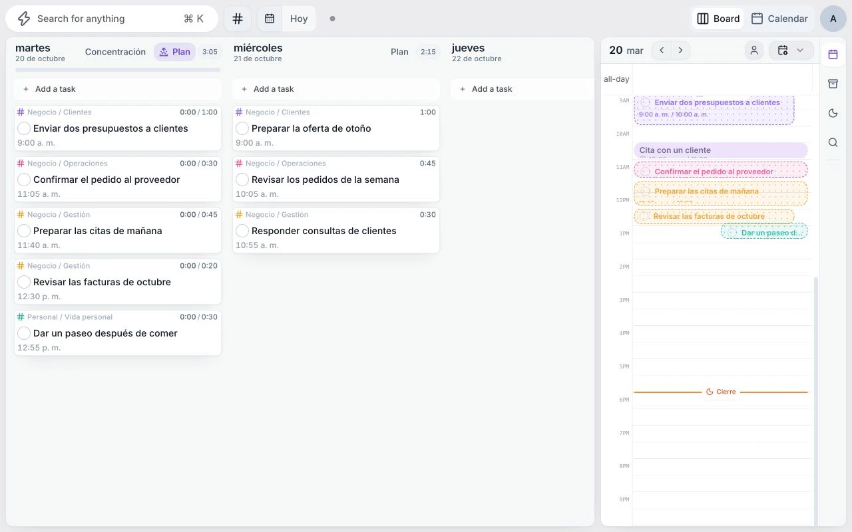This screenshot has width=852, height=532.
Task: Go to previous day in calendar panel
Action: coord(662,50)
